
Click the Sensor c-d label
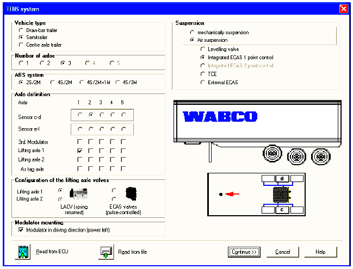pos(29,117)
